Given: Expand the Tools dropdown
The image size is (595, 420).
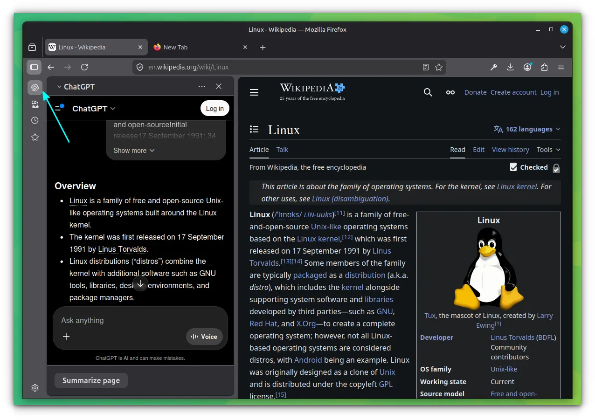Looking at the screenshot, I should pos(548,150).
